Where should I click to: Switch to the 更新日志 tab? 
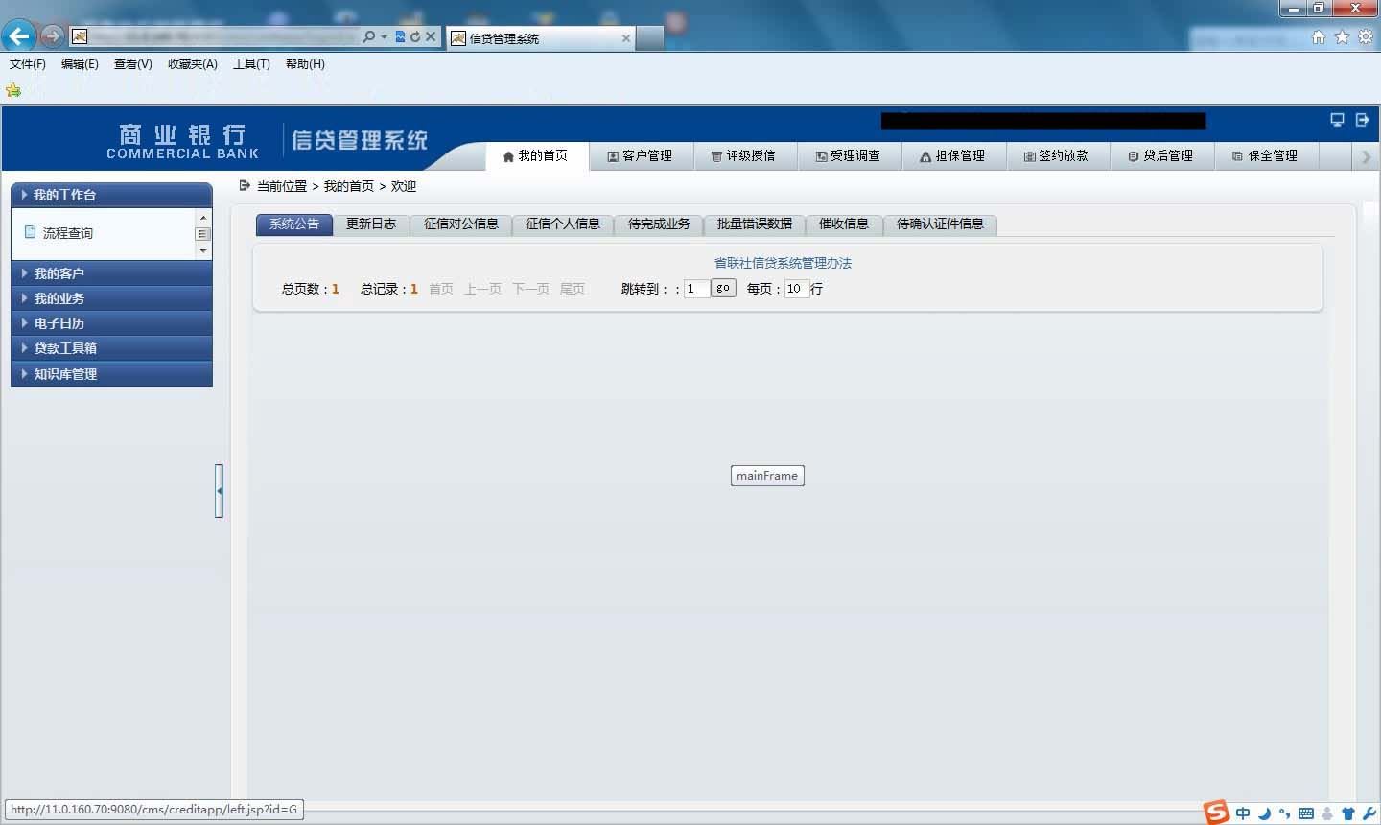pos(371,224)
